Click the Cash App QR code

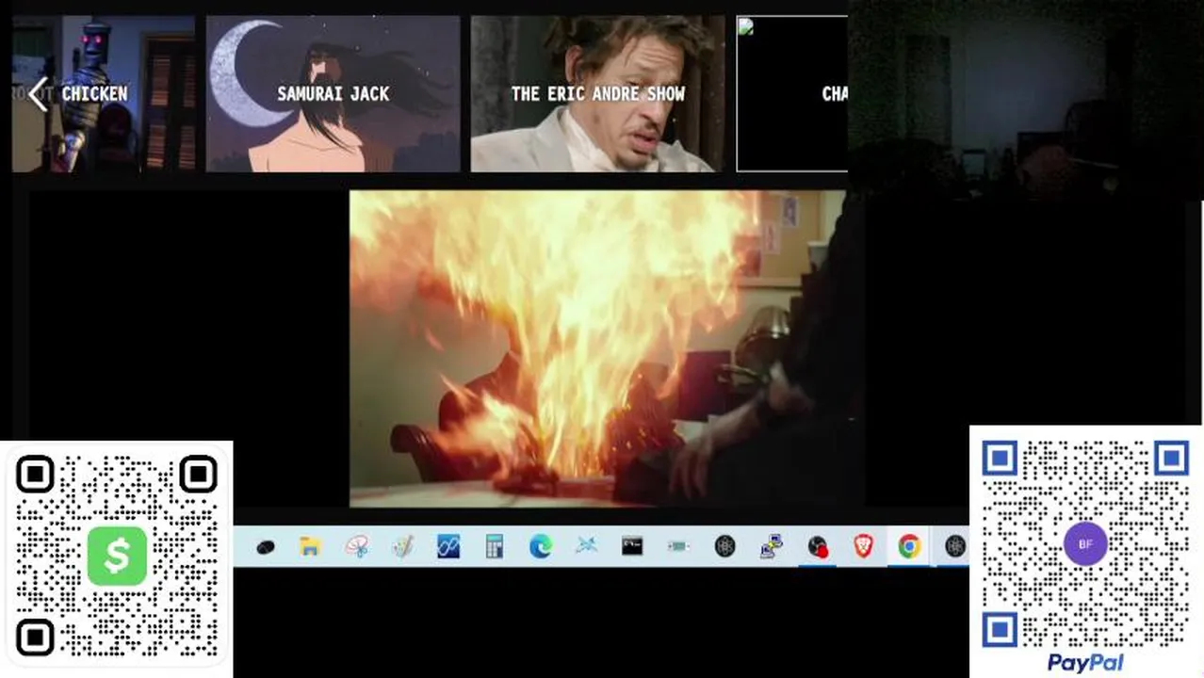tap(117, 556)
